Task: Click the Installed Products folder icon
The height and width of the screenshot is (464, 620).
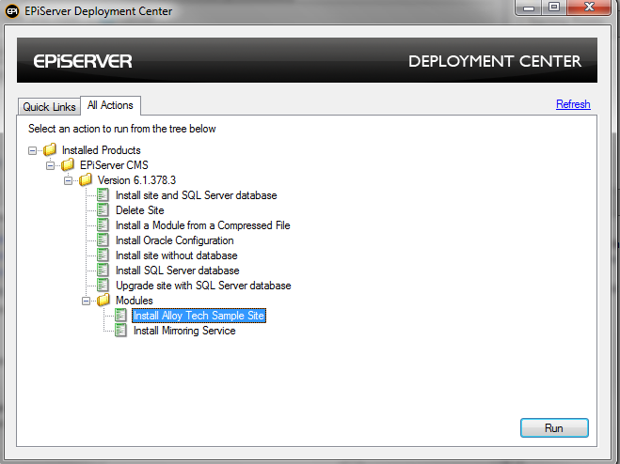Action: tap(50, 149)
